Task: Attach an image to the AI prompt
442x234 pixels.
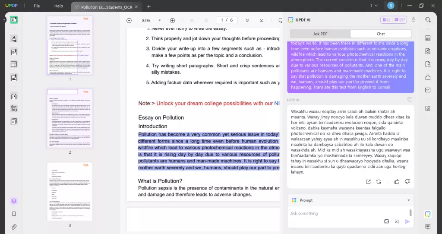Action: tap(386, 221)
